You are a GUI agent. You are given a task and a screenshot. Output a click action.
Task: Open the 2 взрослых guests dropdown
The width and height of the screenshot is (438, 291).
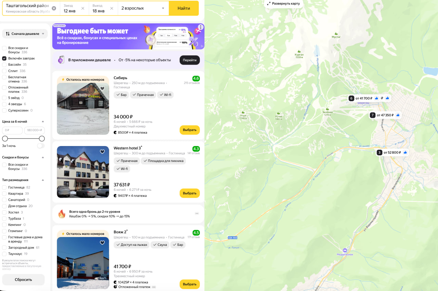coord(143,8)
